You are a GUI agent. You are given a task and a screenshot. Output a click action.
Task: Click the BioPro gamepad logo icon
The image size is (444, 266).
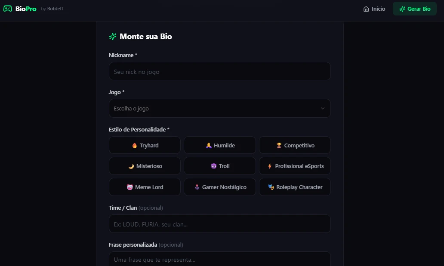7,9
